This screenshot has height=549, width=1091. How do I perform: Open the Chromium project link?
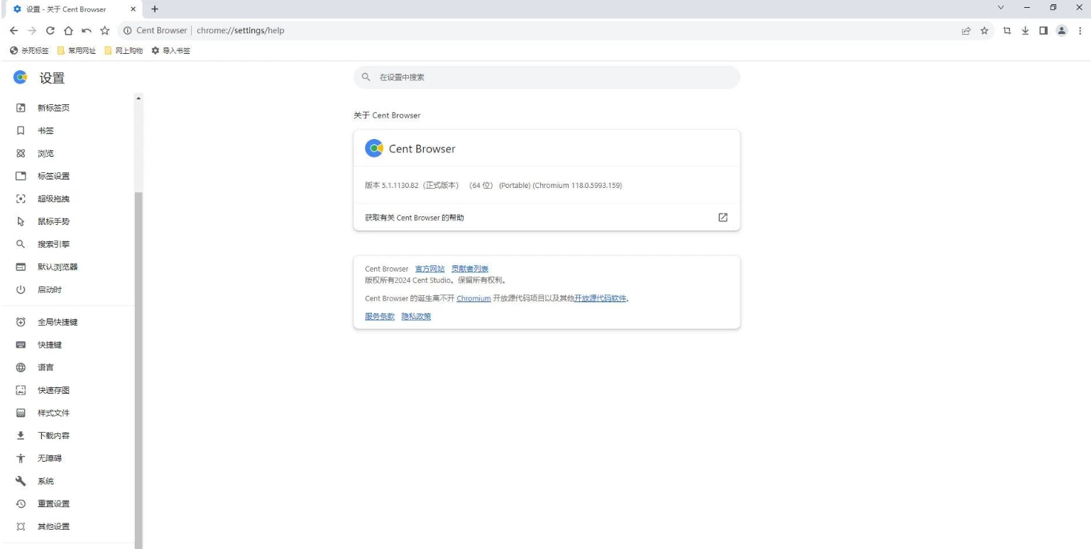[473, 299]
